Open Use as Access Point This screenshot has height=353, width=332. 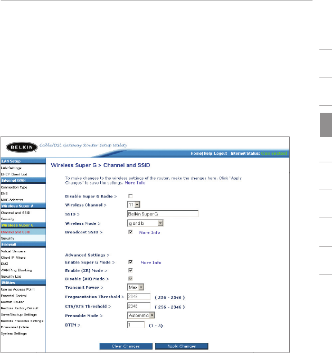18,290
